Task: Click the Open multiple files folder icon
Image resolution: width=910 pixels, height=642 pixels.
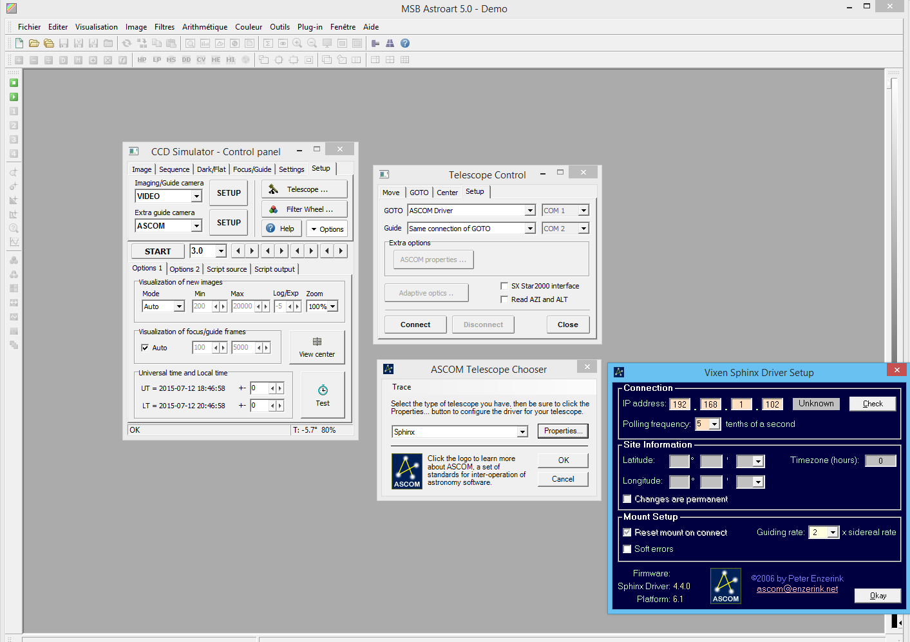Action: click(x=49, y=43)
